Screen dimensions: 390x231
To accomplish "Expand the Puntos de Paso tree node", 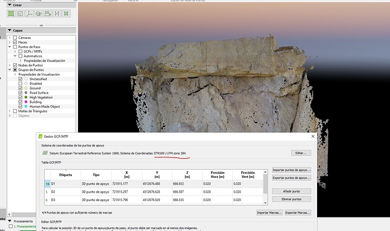I will point(10,47).
